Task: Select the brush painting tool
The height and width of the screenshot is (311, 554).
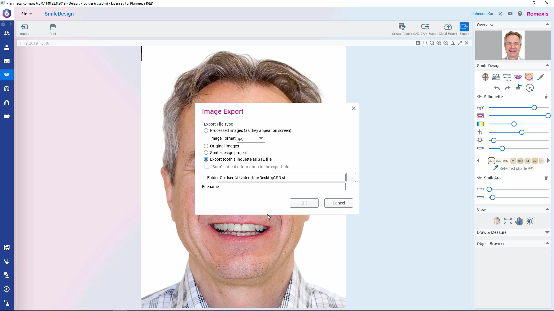Action: click(x=540, y=77)
